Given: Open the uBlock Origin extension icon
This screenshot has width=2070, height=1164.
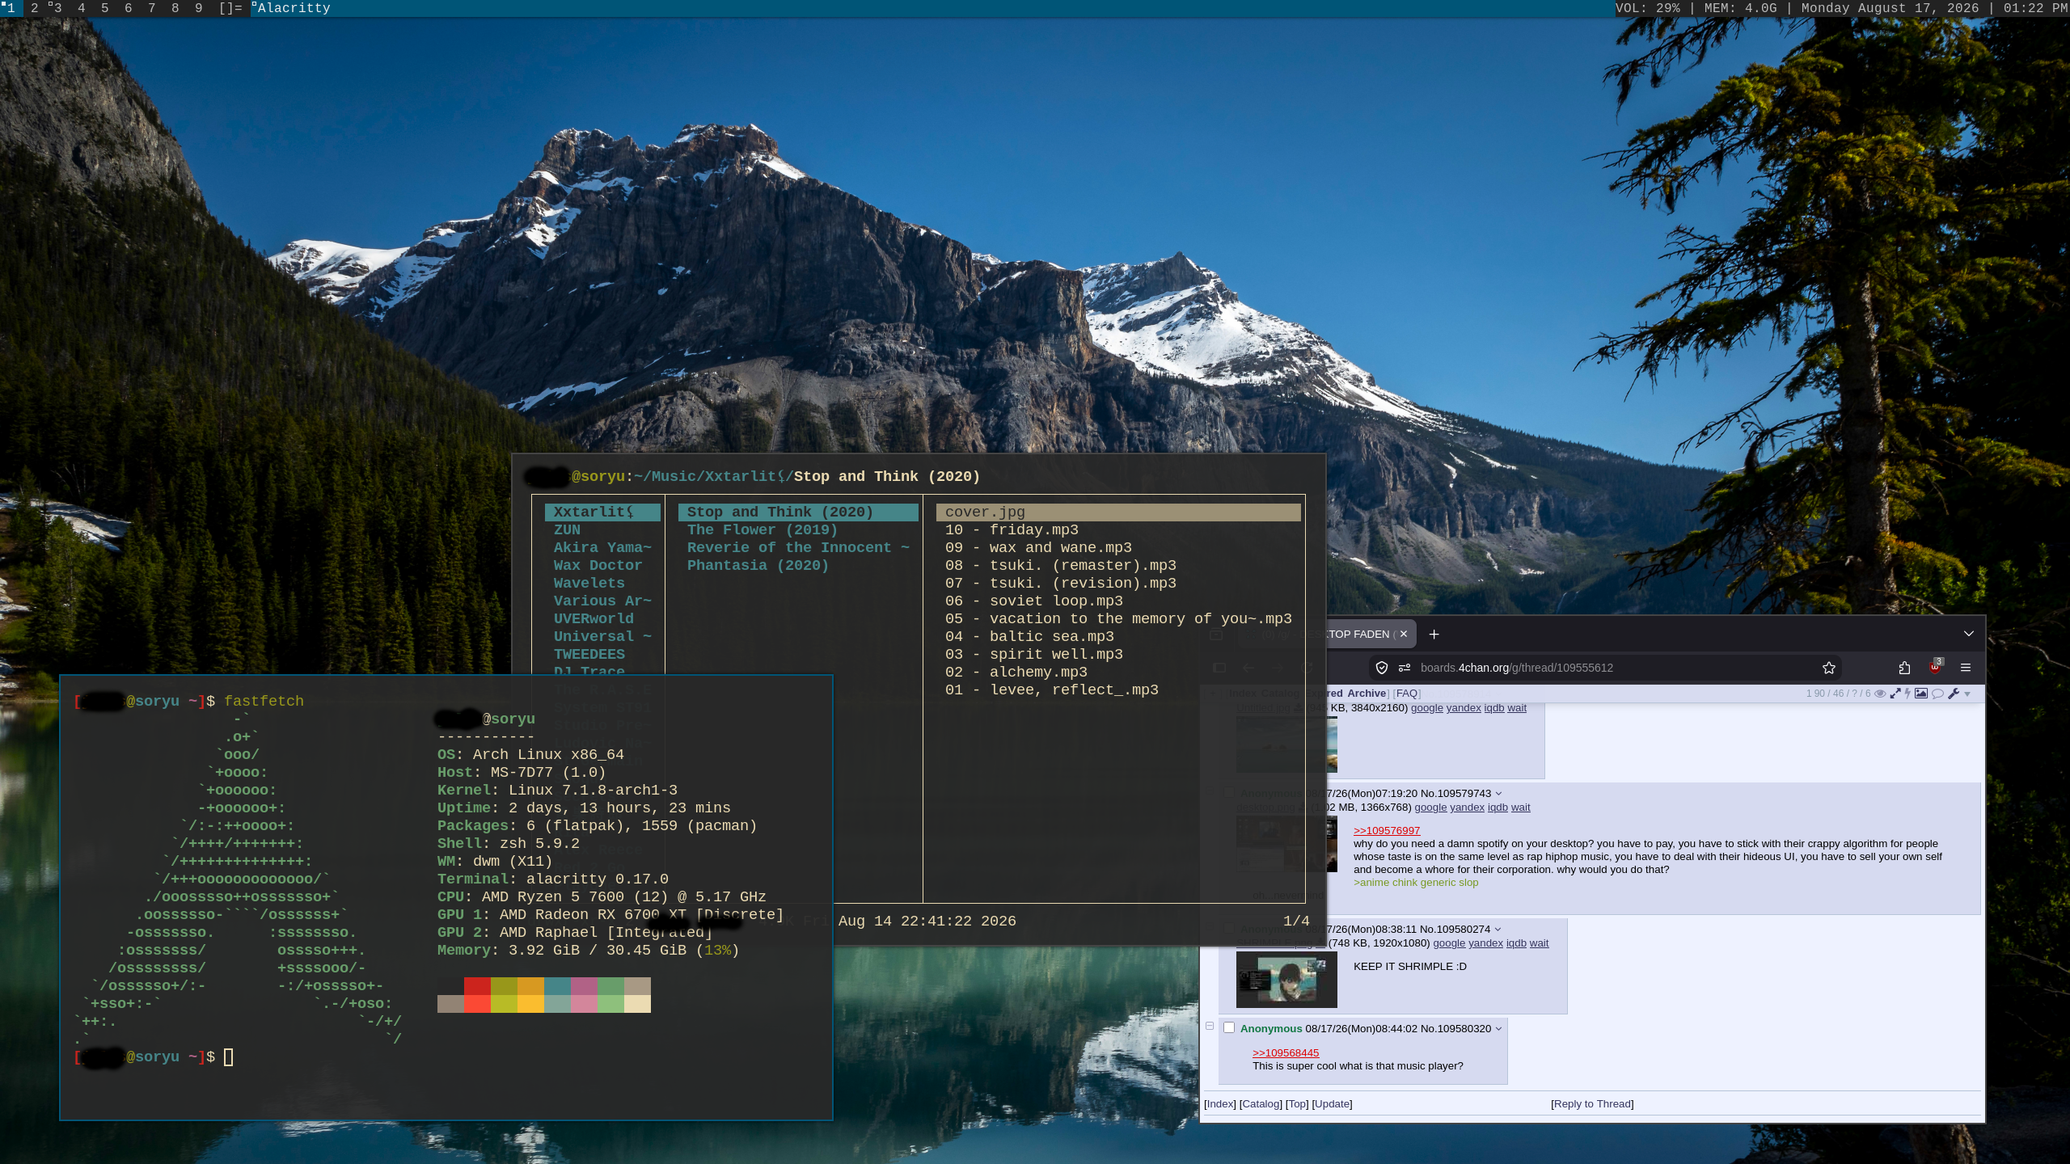Looking at the screenshot, I should click(x=1935, y=667).
